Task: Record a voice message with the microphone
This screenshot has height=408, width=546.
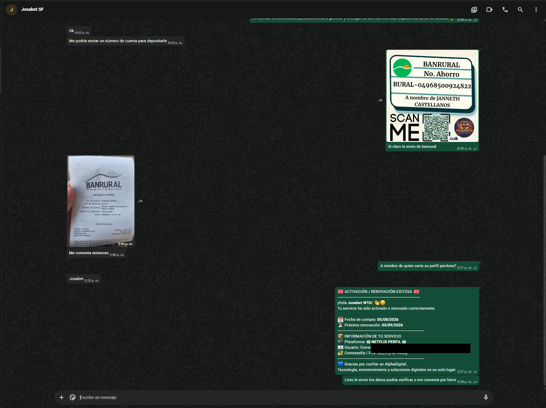Action: 486,397
